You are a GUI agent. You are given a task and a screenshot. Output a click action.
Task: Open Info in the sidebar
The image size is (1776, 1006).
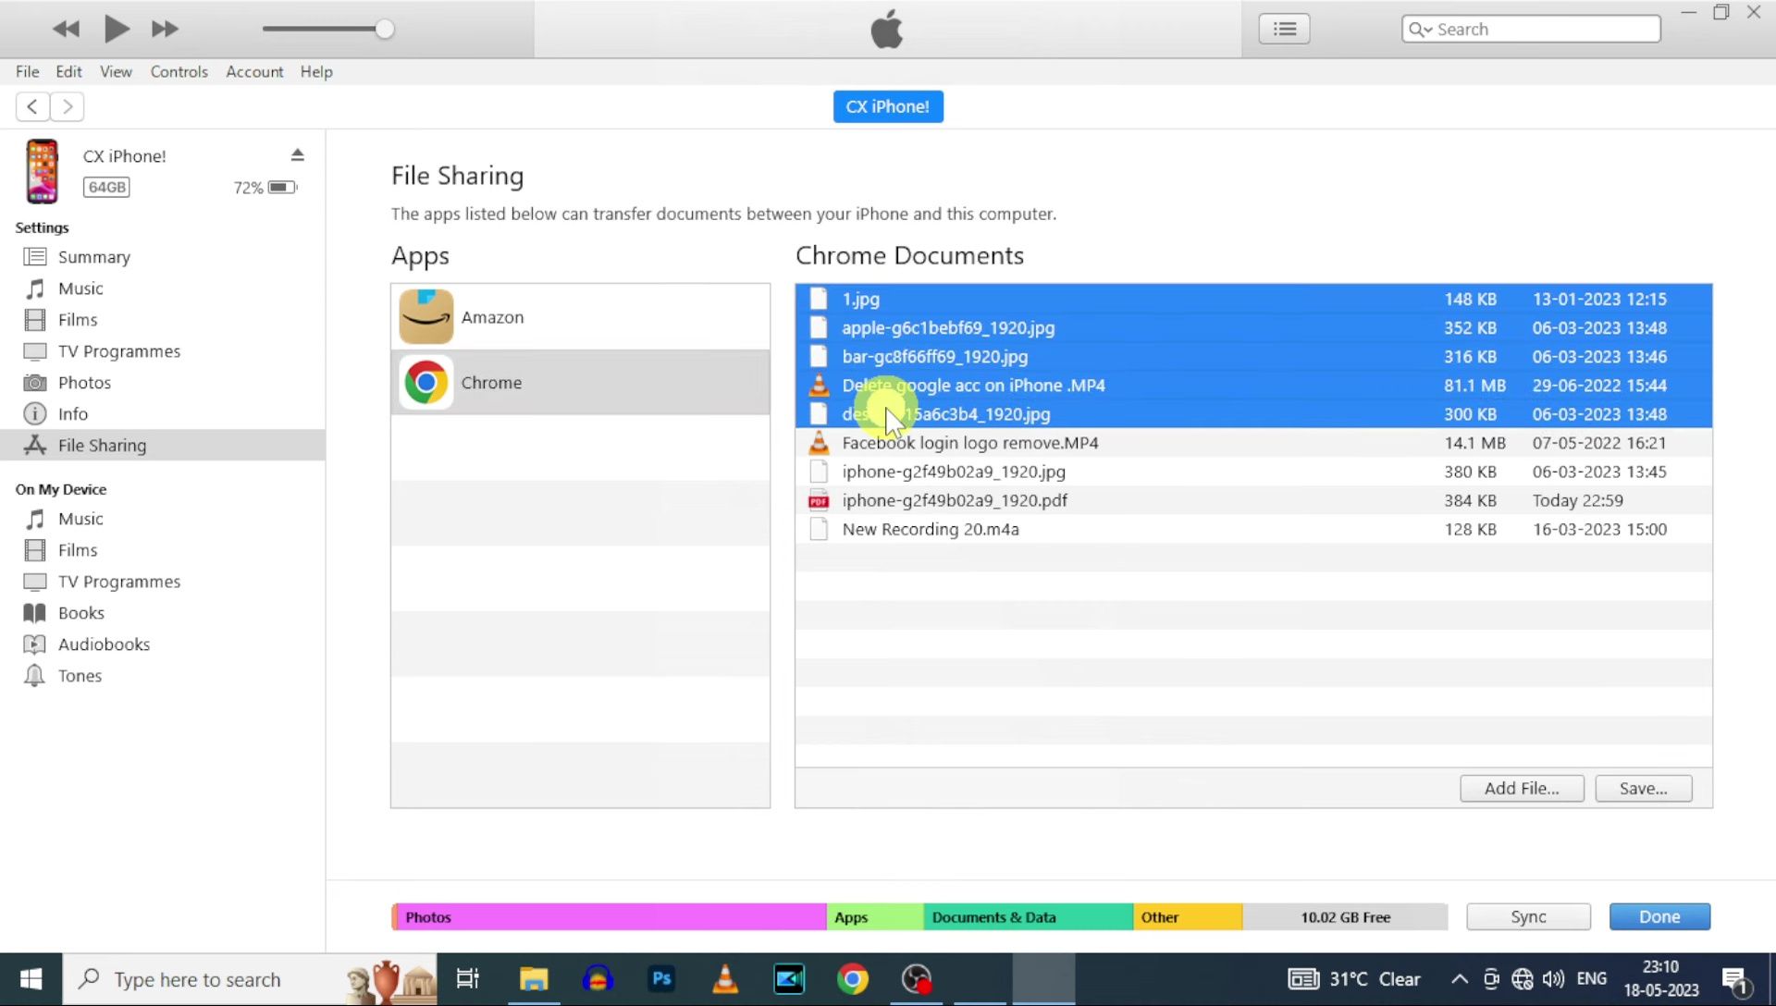pyautogui.click(x=72, y=414)
